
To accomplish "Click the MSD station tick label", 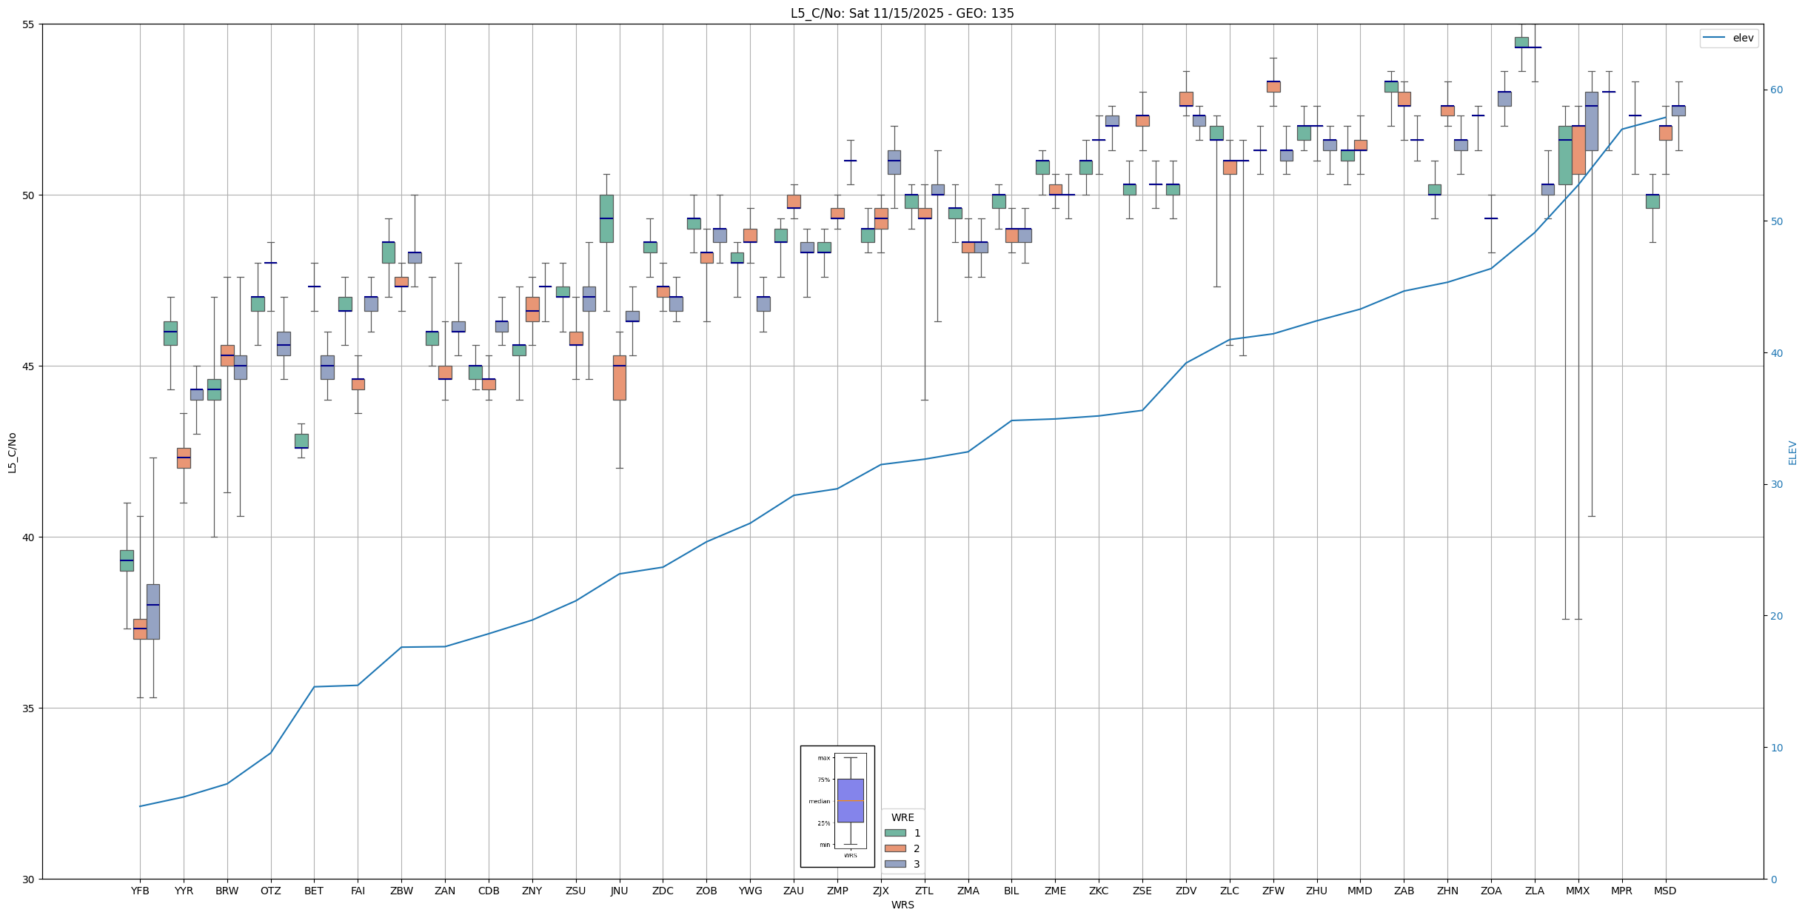I will point(1665,891).
